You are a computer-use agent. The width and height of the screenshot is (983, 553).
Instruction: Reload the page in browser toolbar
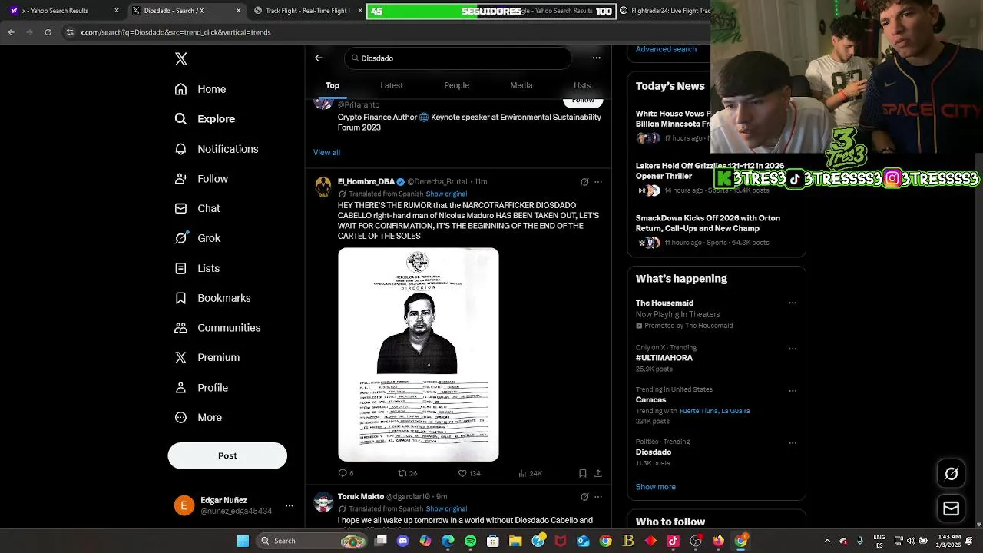click(48, 32)
